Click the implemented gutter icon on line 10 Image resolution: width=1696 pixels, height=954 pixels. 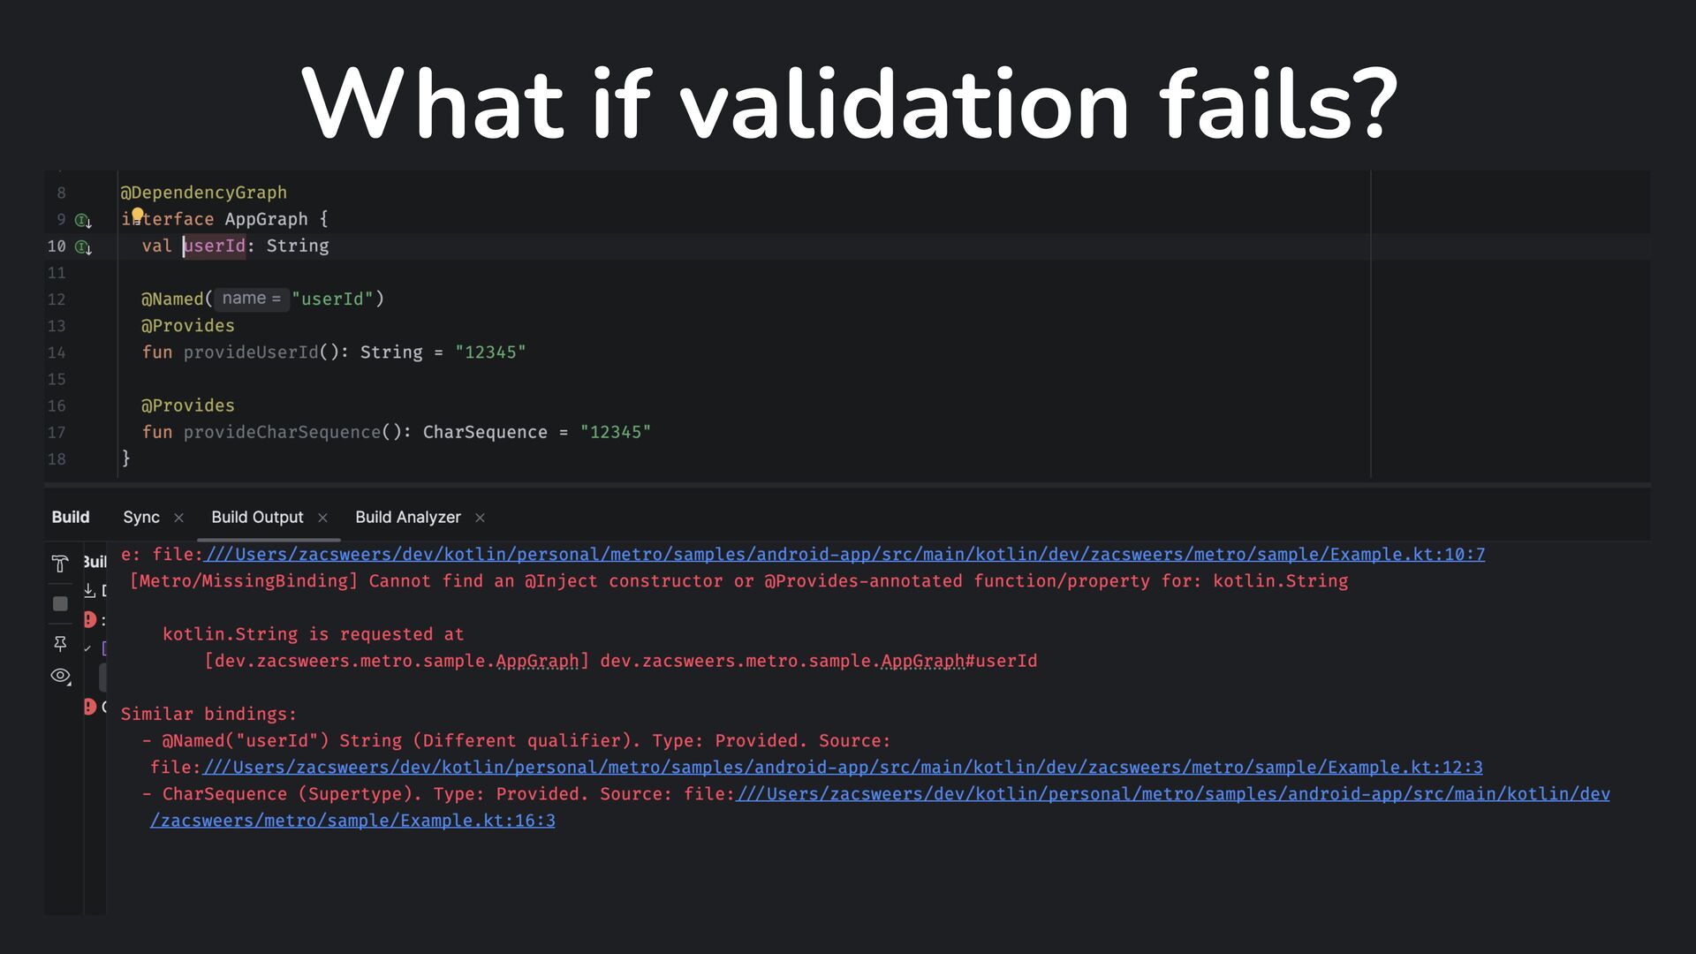[x=83, y=247]
